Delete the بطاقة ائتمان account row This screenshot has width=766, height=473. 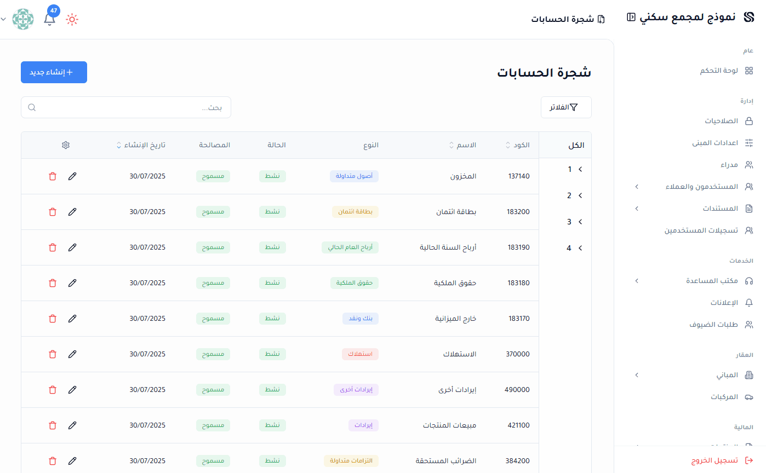pos(53,212)
